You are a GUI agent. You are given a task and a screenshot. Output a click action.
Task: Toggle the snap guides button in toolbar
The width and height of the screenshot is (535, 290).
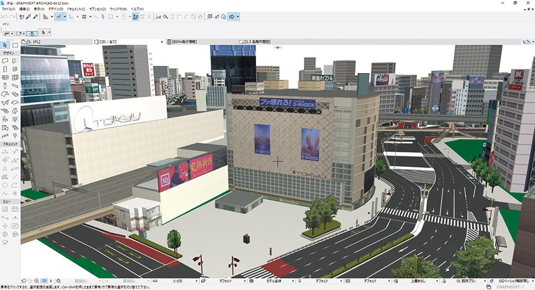pyautogui.click(x=59, y=16)
